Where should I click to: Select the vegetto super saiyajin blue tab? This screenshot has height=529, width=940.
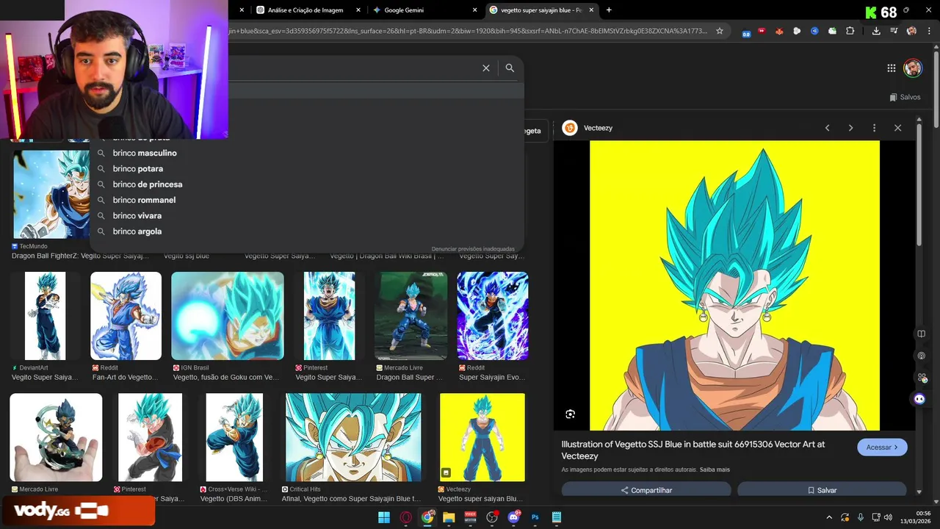[541, 10]
